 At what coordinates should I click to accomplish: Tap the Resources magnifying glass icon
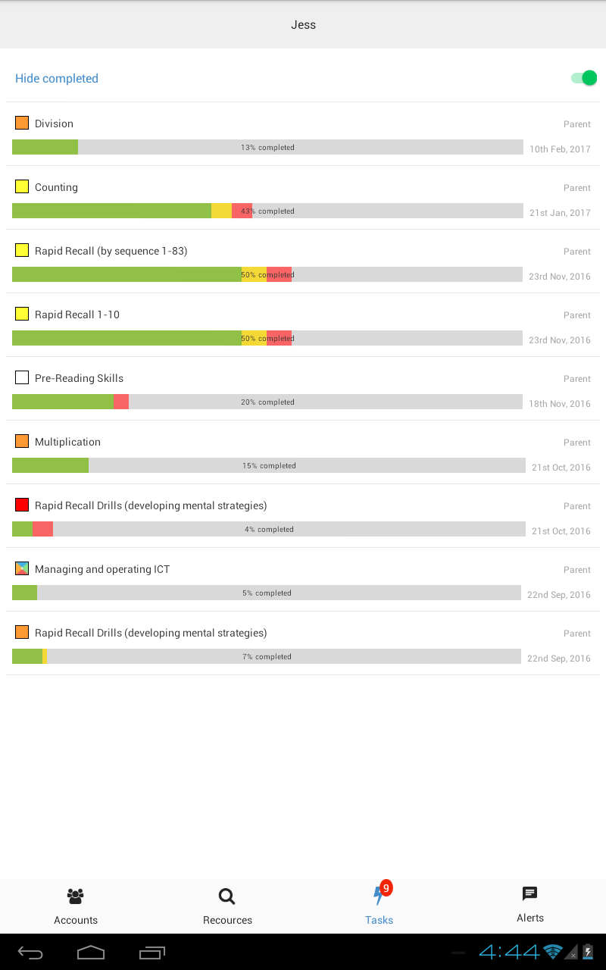click(x=226, y=896)
